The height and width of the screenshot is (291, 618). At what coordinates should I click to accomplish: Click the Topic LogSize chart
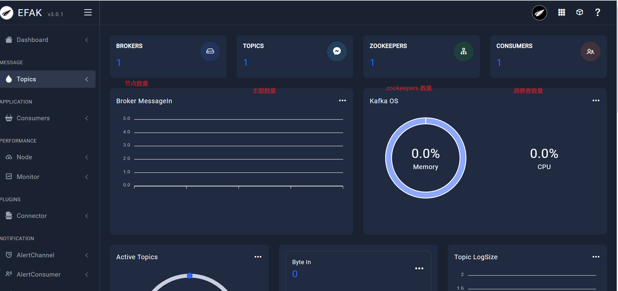[527, 281]
